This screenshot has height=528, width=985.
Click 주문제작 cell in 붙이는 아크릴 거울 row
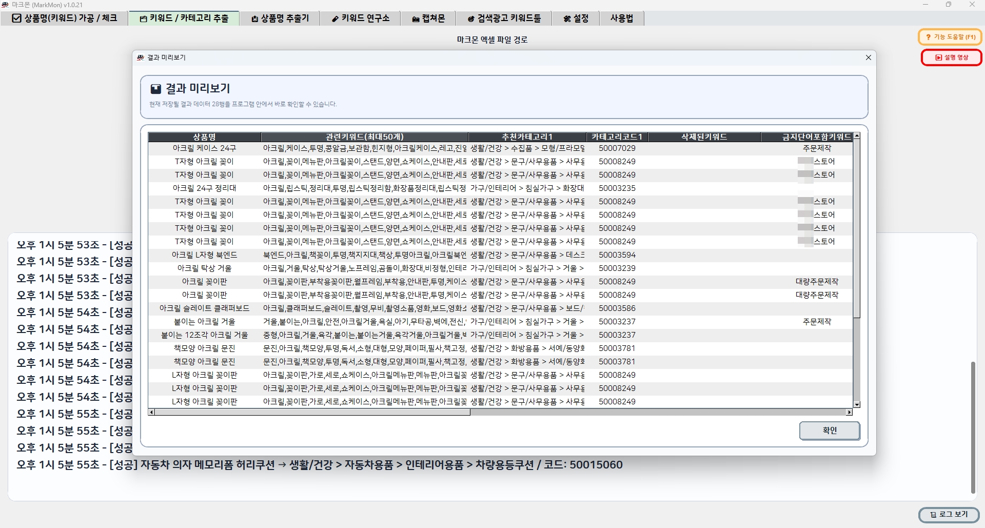[817, 322]
